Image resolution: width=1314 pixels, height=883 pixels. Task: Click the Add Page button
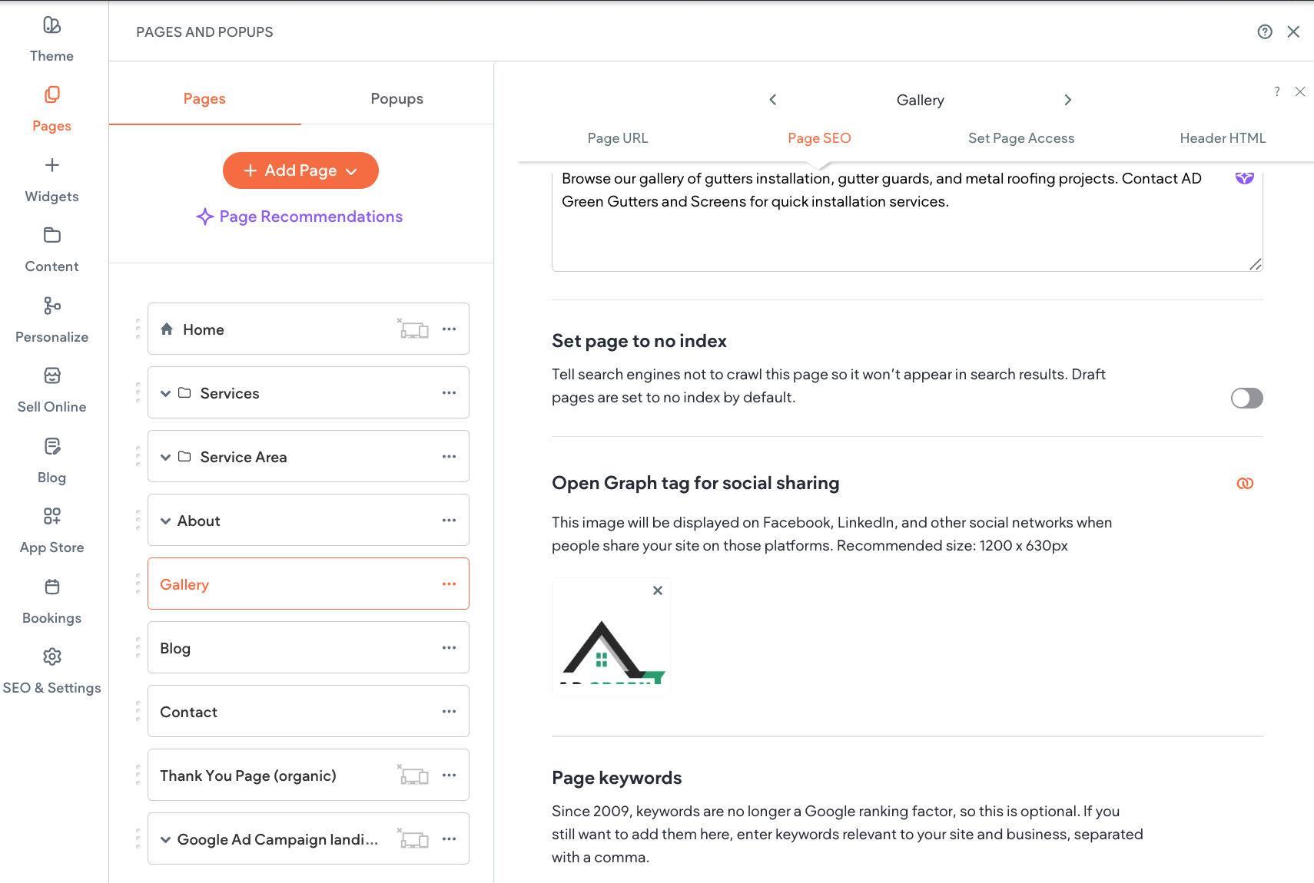293,170
